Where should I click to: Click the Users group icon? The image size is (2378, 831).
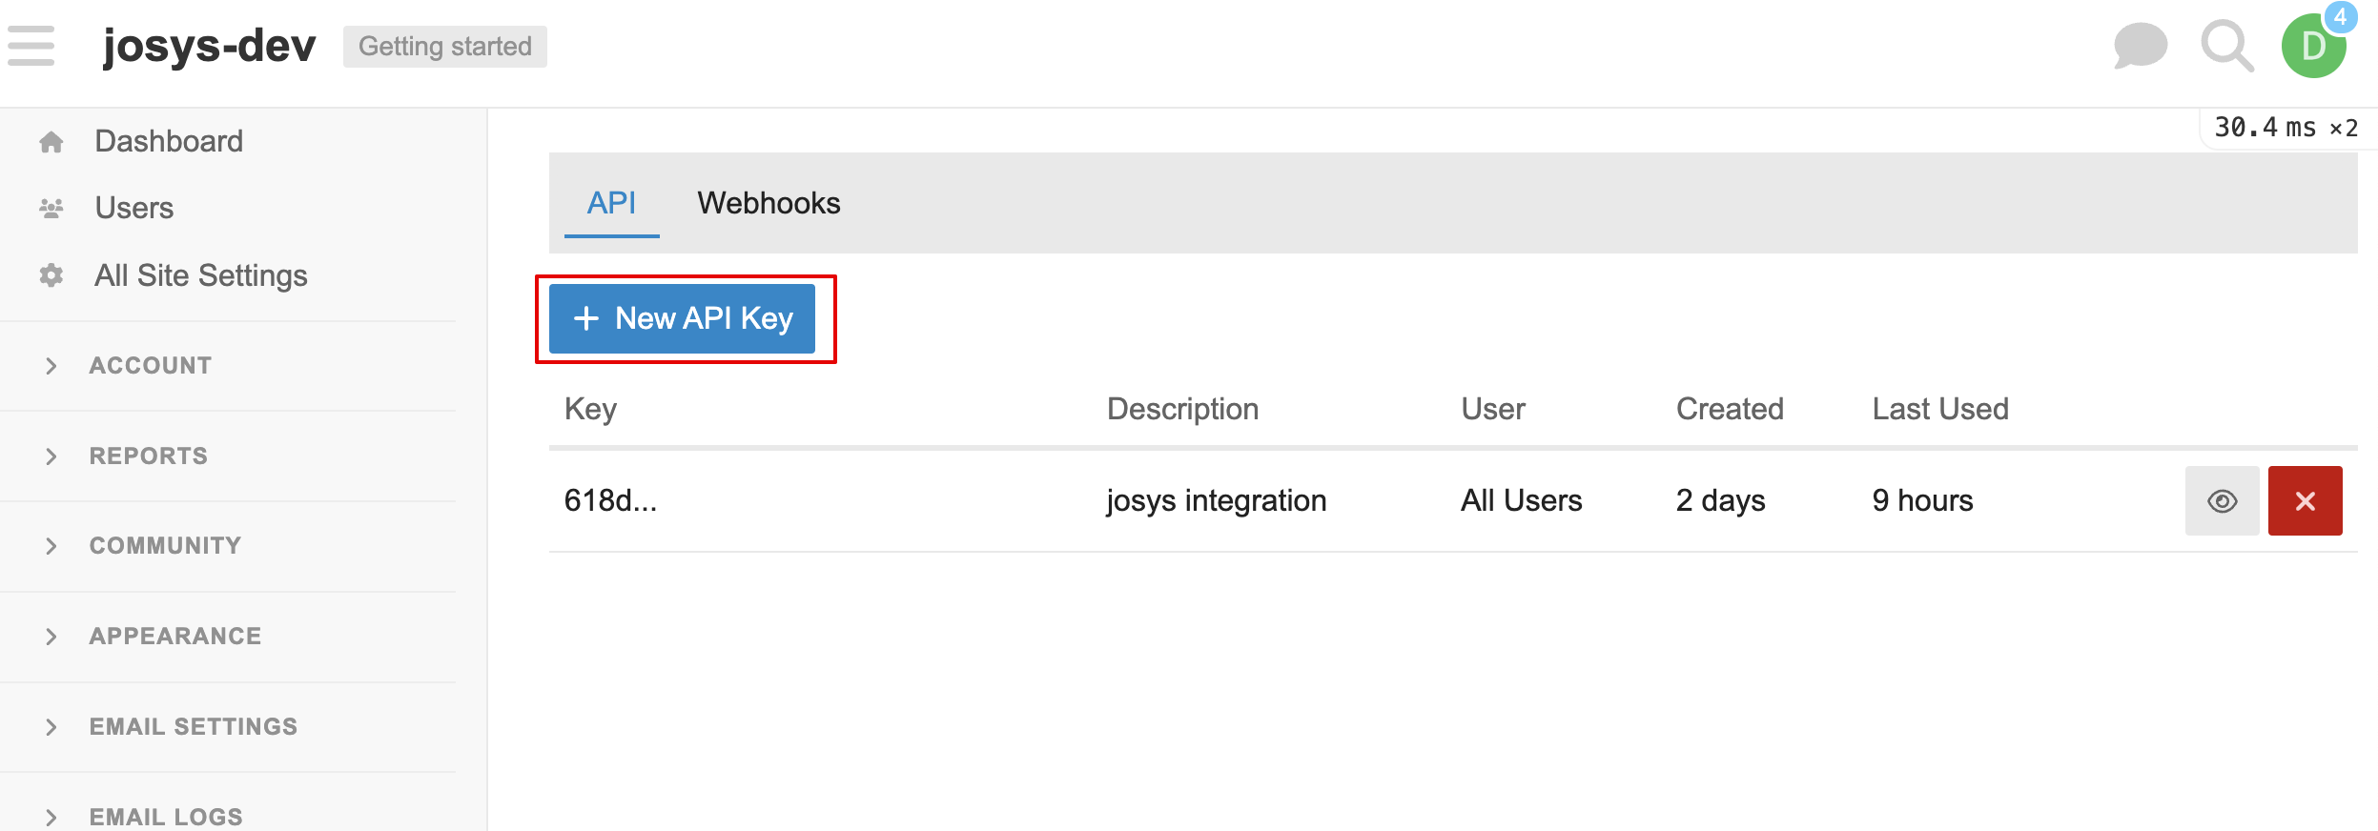(x=51, y=208)
